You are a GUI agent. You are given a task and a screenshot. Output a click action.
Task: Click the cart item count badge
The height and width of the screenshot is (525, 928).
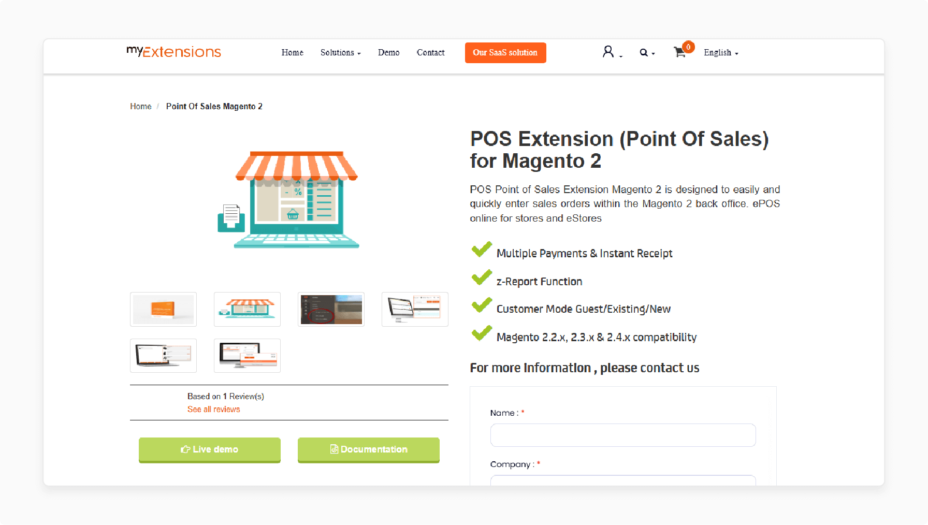[x=688, y=47]
